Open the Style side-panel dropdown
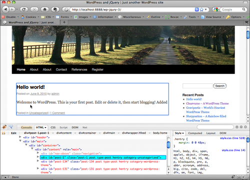This screenshot has width=250, height=180. [x=179, y=133]
